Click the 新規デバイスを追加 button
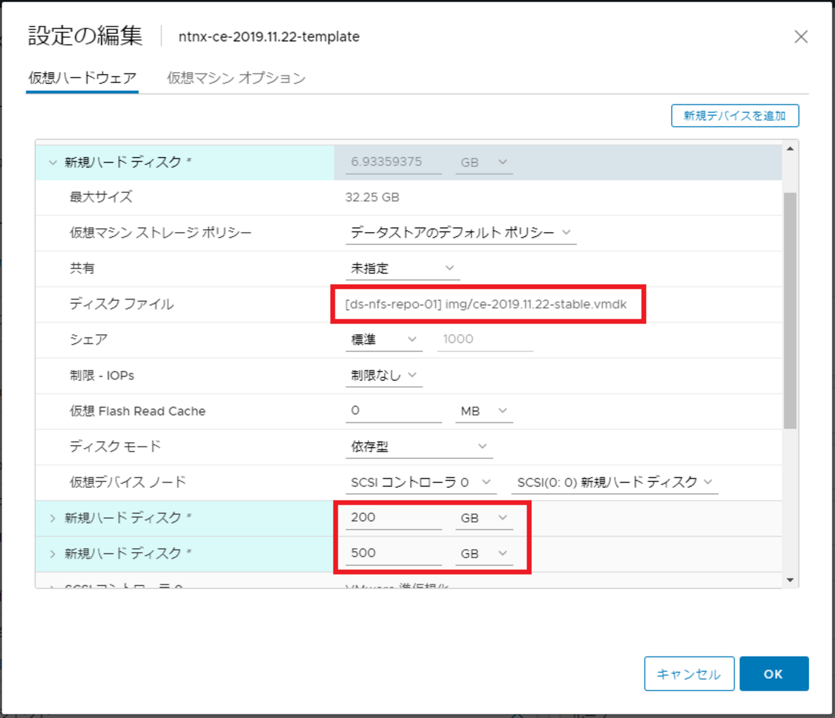Image resolution: width=835 pixels, height=718 pixels. [x=734, y=116]
